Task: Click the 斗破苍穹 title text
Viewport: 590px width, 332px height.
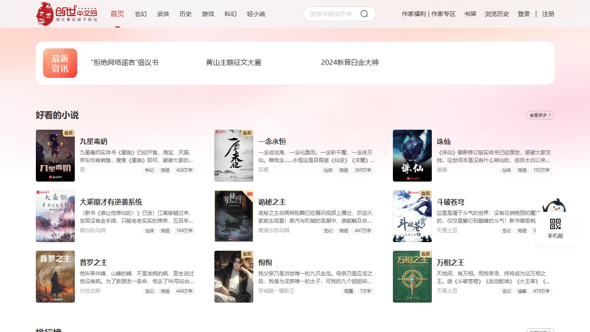Action: coord(450,202)
